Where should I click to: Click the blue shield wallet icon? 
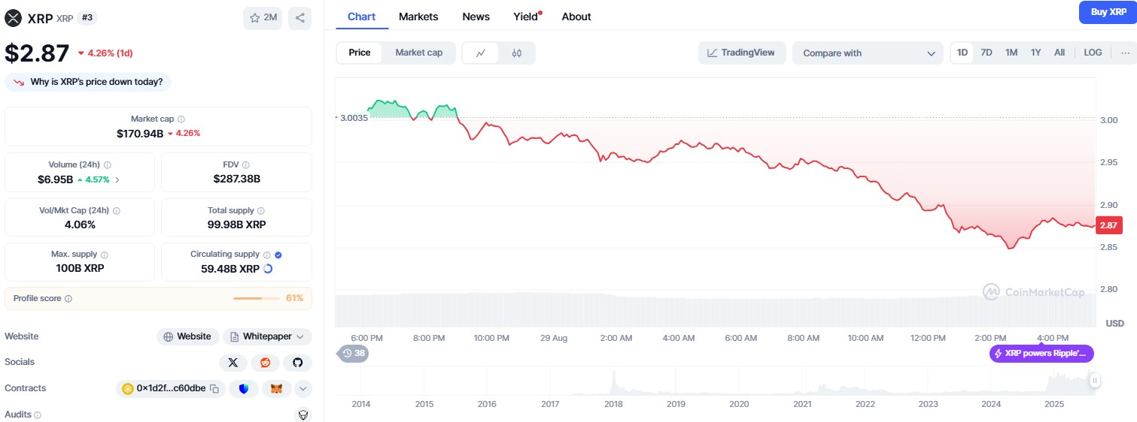point(243,389)
